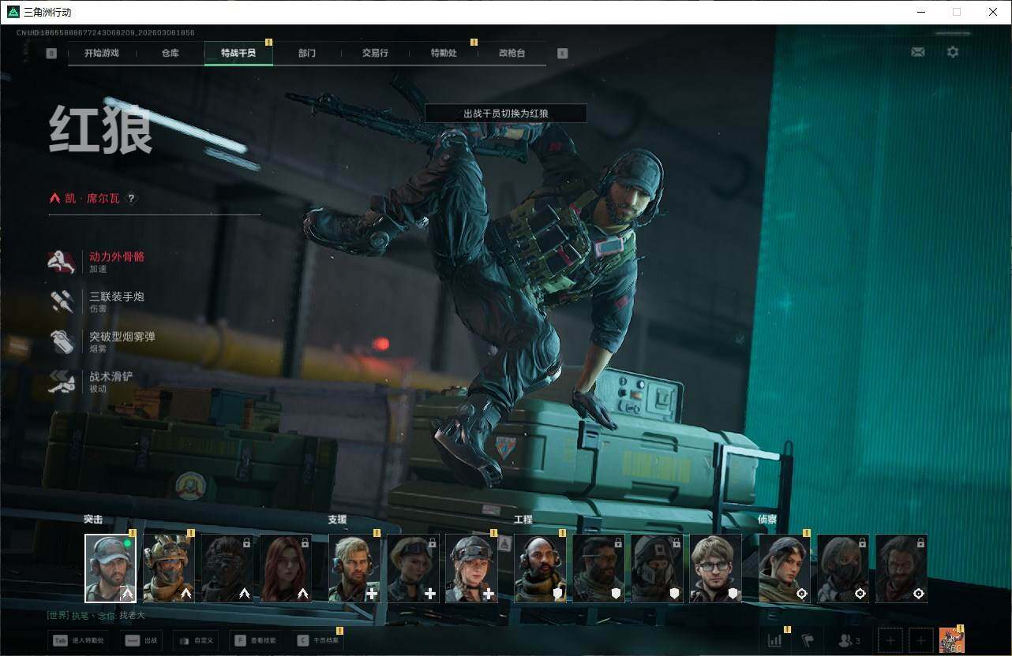Screen dimensions: 1012x656
Task: Click the question mark next to 凯·席尔瓦
Action: [x=131, y=199]
